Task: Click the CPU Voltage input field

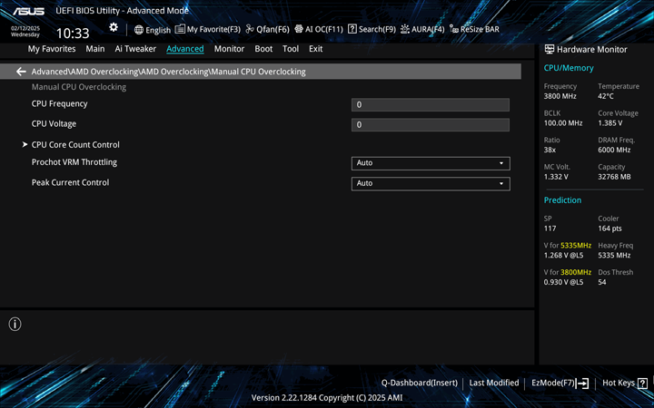Action: tap(430, 125)
